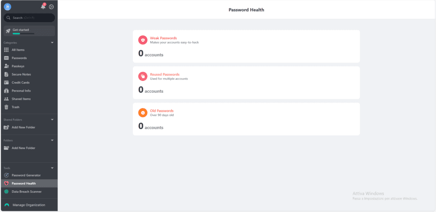Open the Password Generator tool

tap(26, 175)
